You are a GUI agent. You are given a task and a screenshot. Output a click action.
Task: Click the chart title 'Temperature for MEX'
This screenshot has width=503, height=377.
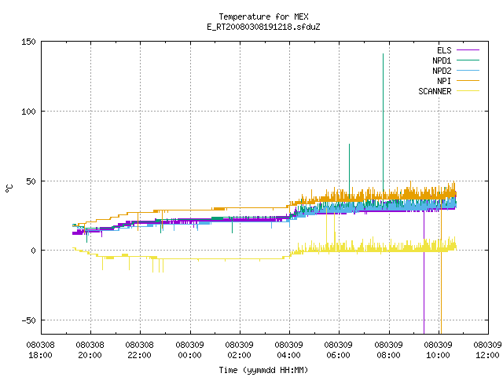click(x=263, y=16)
